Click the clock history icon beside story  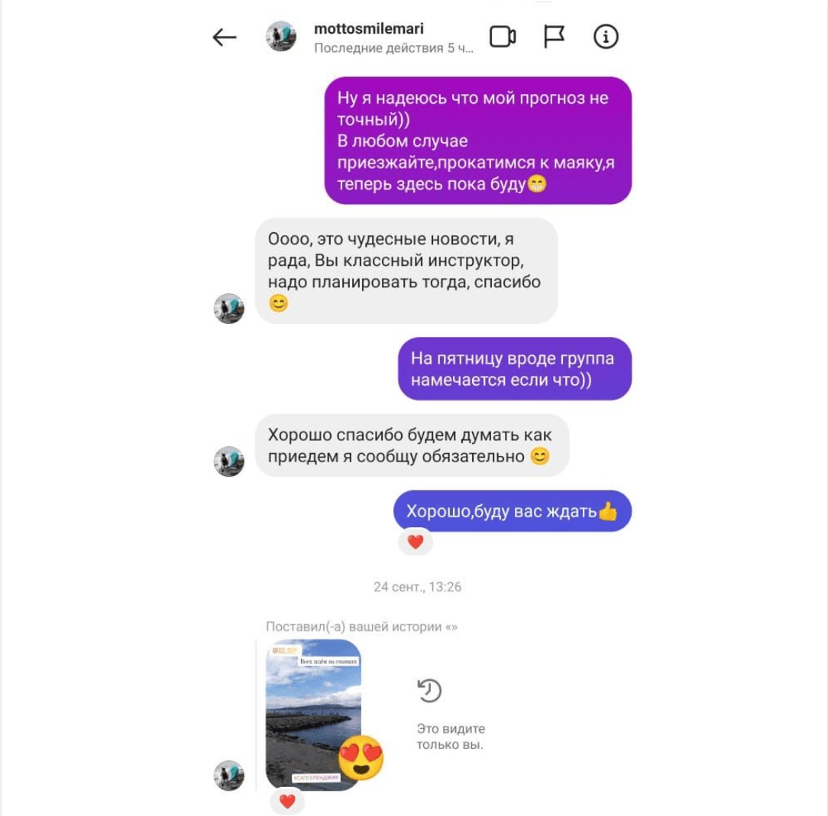pyautogui.click(x=429, y=691)
